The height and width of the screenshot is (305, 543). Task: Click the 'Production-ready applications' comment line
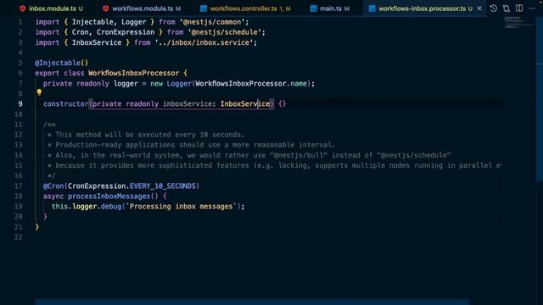191,145
